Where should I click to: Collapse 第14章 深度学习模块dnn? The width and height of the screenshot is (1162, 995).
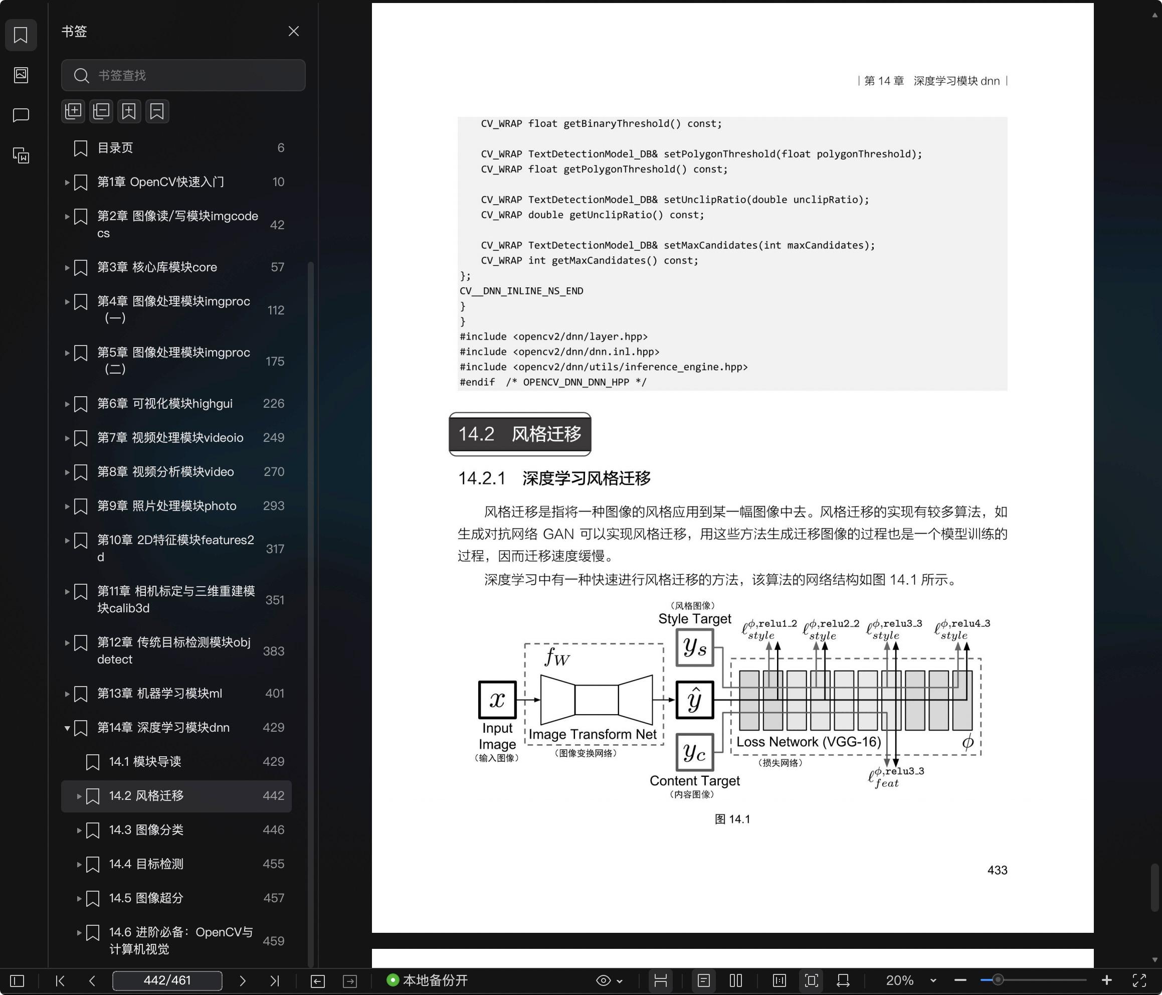[x=67, y=728]
